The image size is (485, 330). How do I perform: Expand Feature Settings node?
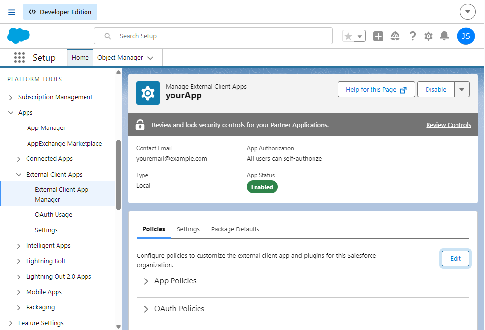click(11, 323)
